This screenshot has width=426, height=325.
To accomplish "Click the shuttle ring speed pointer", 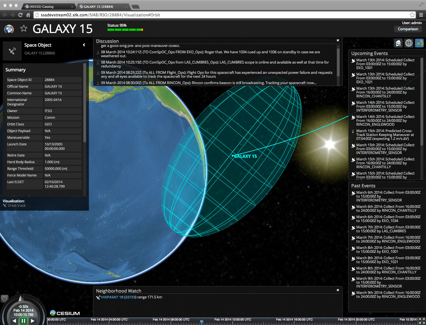I will [21, 299].
